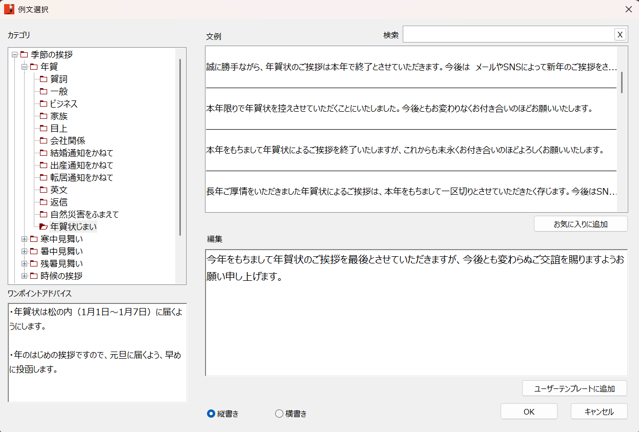Expand the 時候の挨拶 tree node
639x432 pixels.
pos(25,276)
